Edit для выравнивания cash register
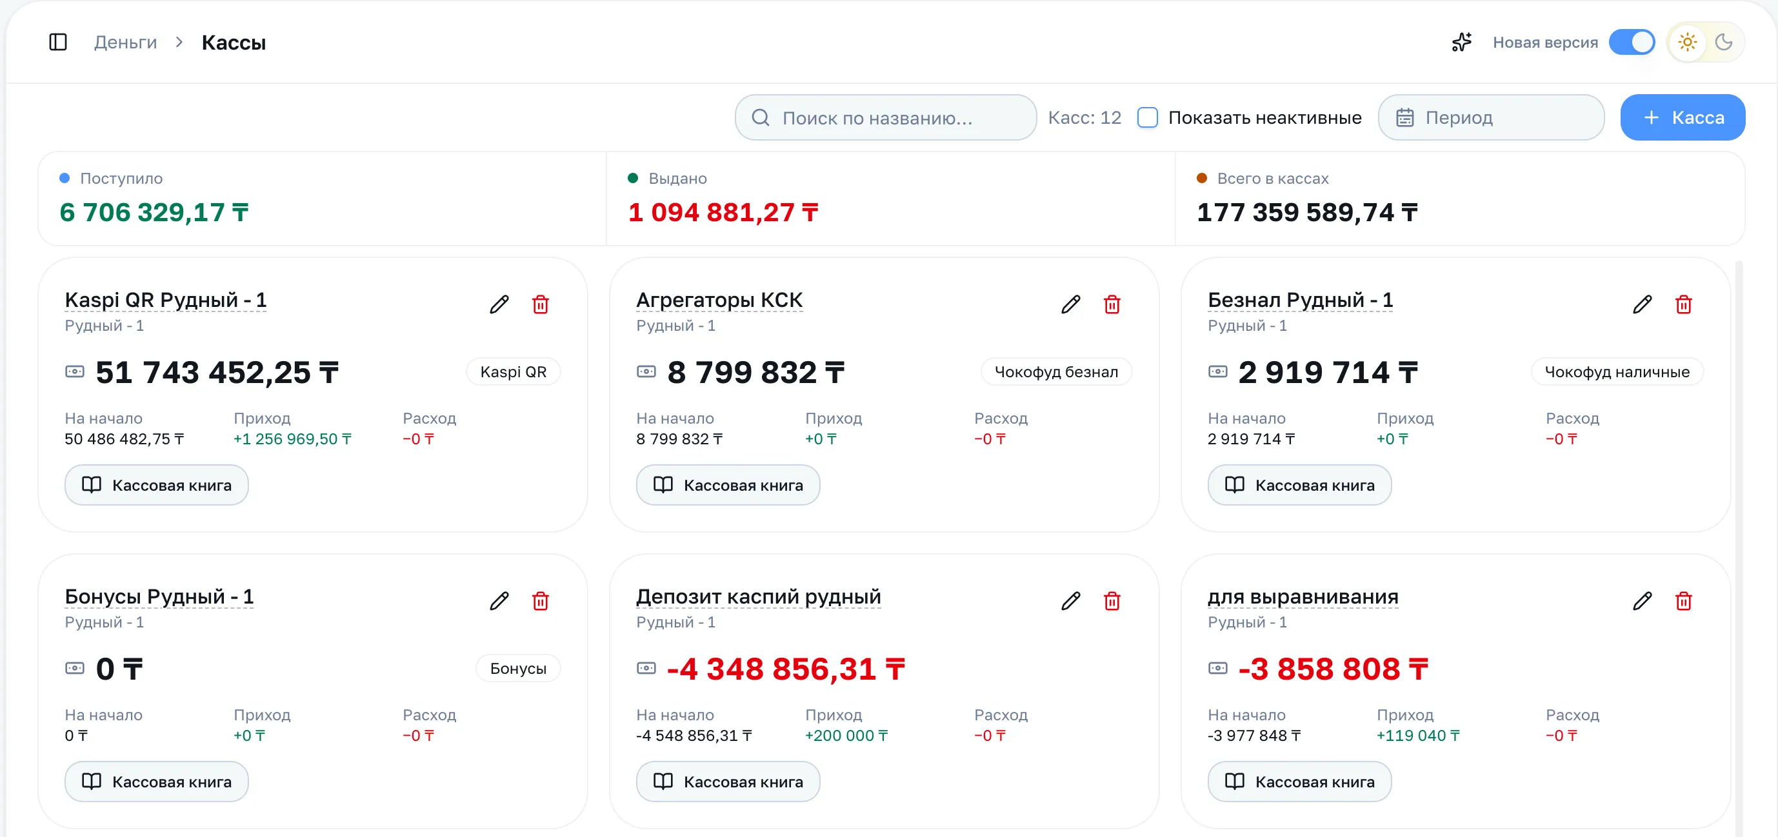The width and height of the screenshot is (1778, 837). [x=1642, y=601]
